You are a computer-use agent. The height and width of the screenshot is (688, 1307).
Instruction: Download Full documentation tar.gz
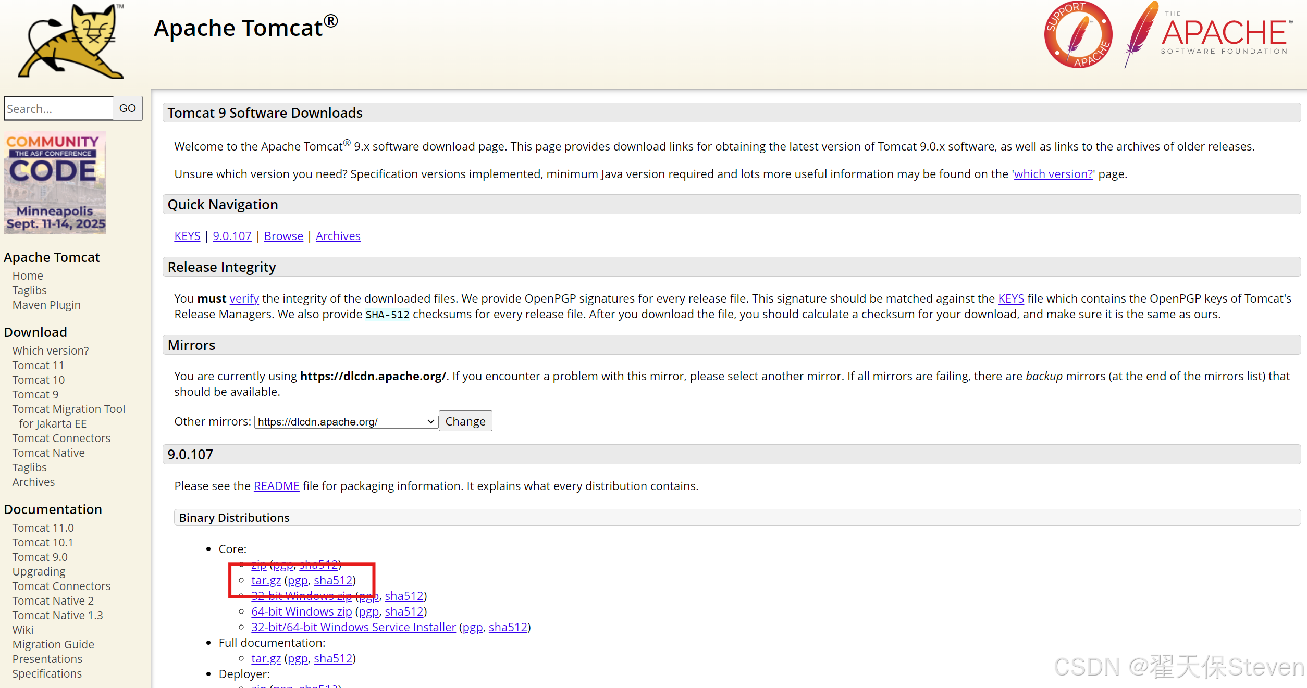click(x=266, y=658)
